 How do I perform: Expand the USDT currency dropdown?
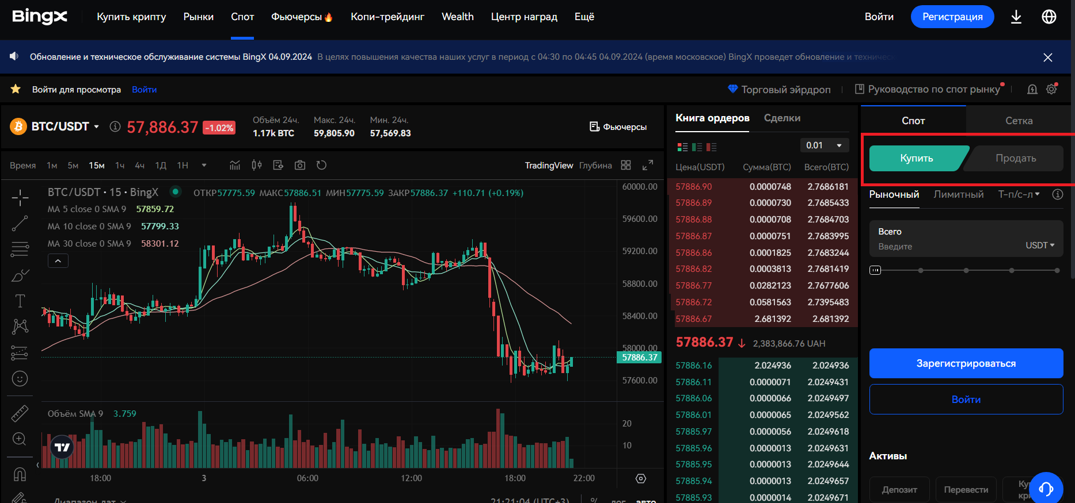pos(1040,245)
